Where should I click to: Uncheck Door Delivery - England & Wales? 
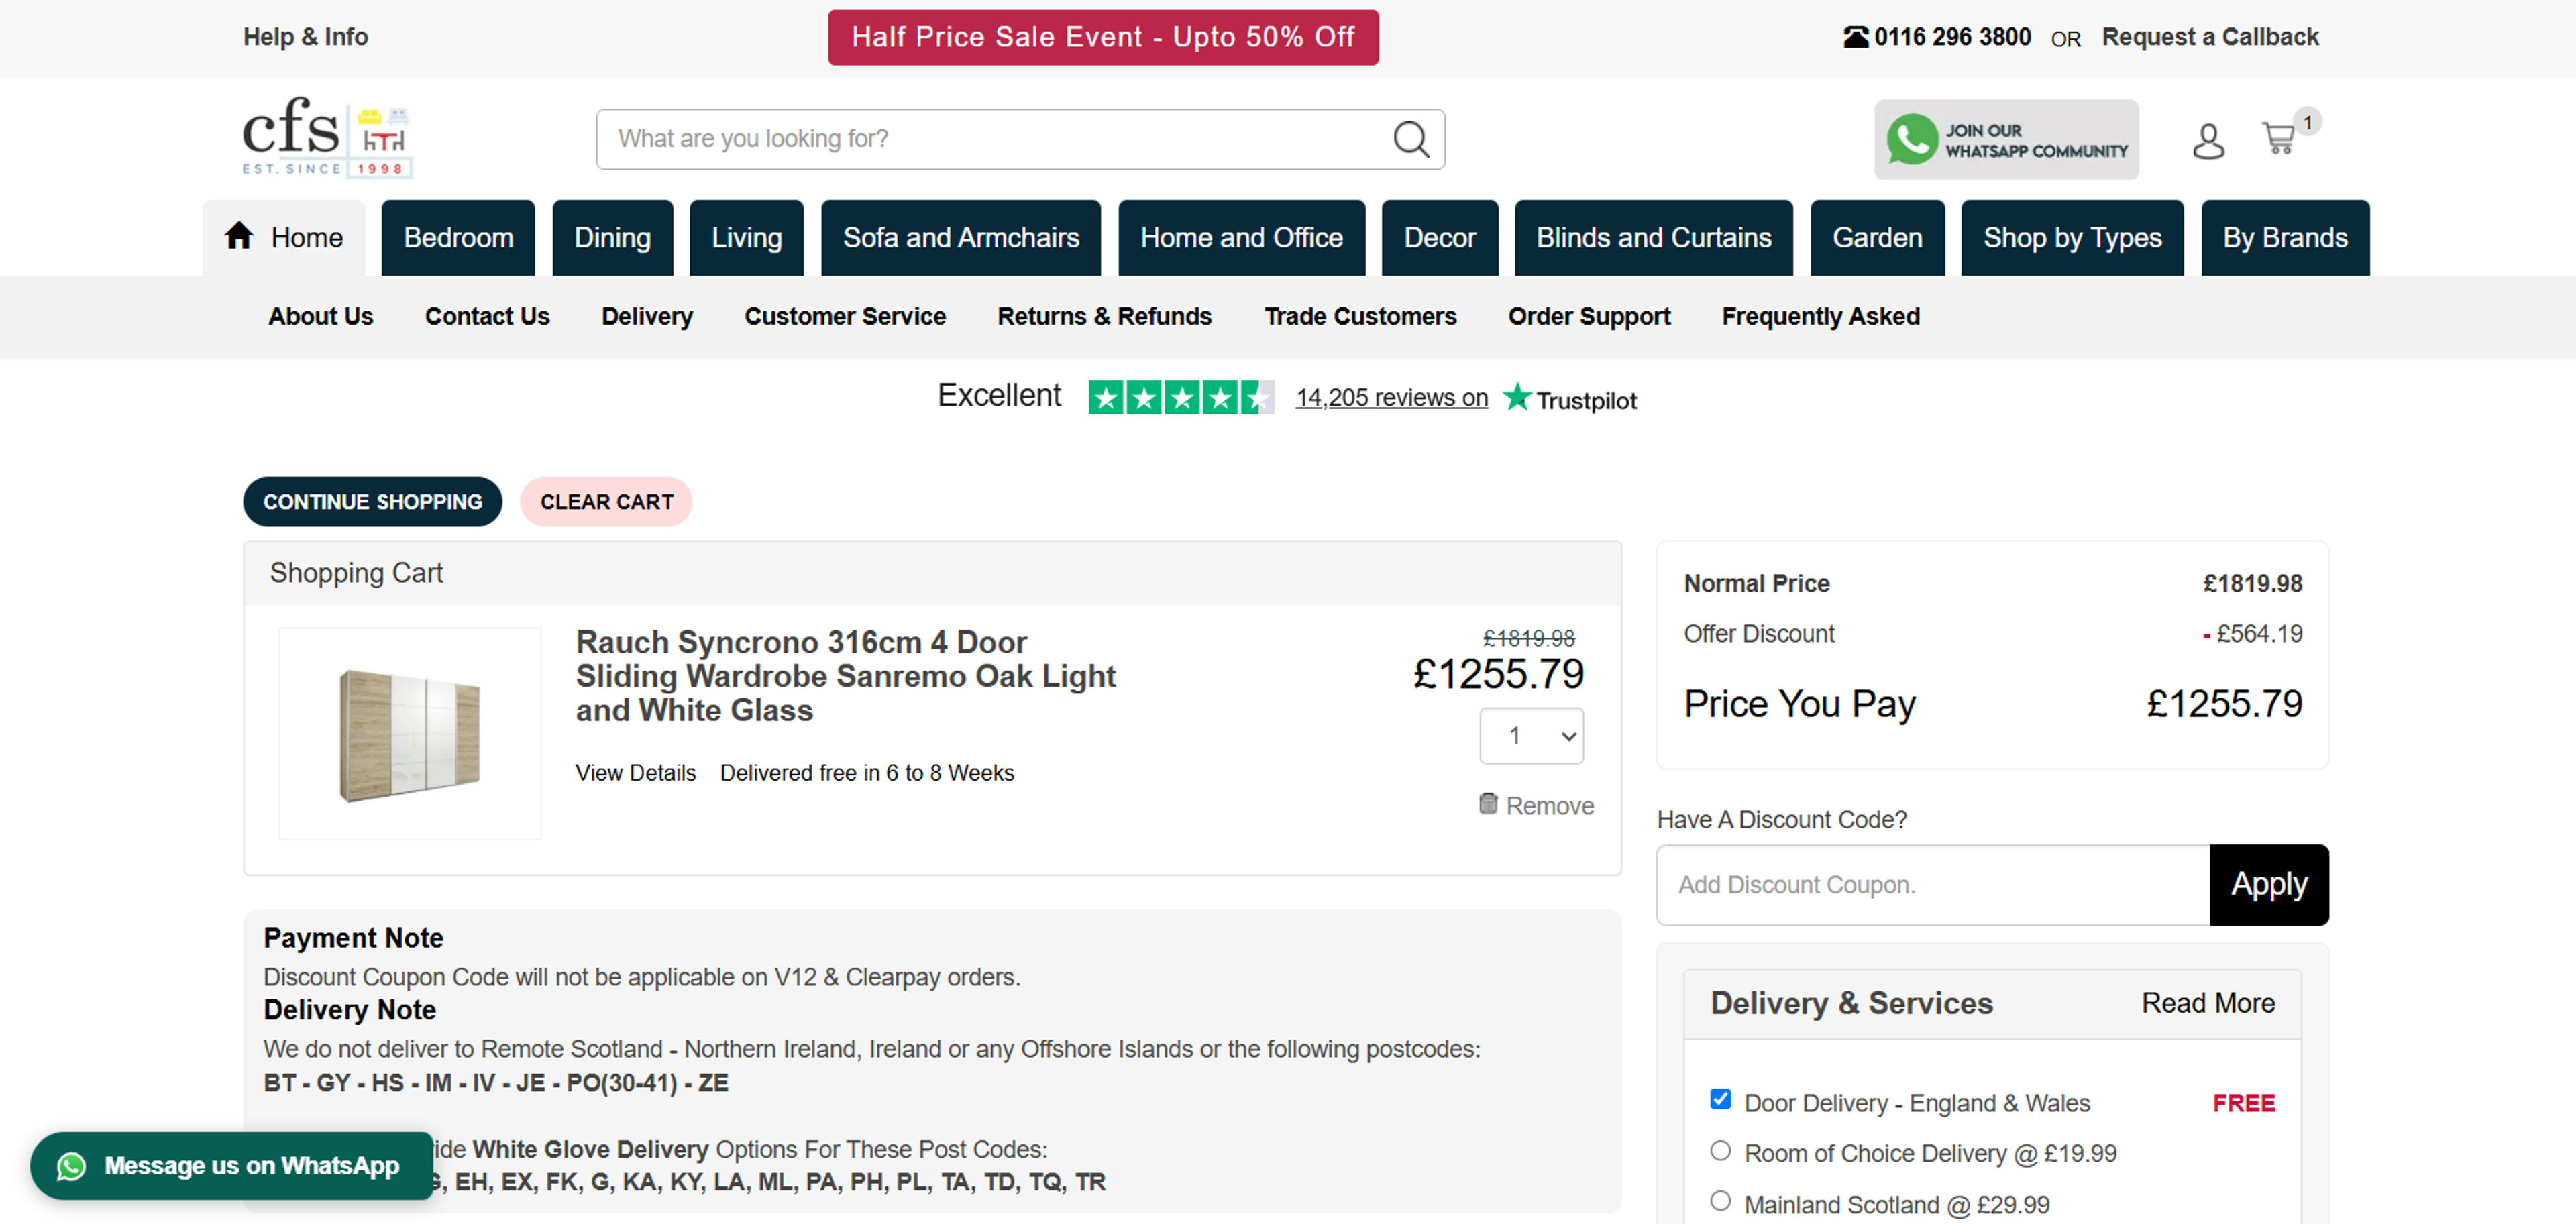pyautogui.click(x=1720, y=1099)
